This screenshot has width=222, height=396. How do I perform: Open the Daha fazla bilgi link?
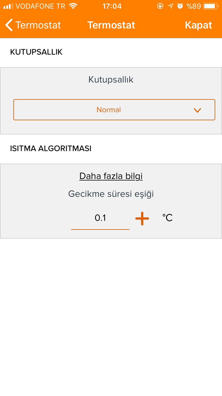111,176
